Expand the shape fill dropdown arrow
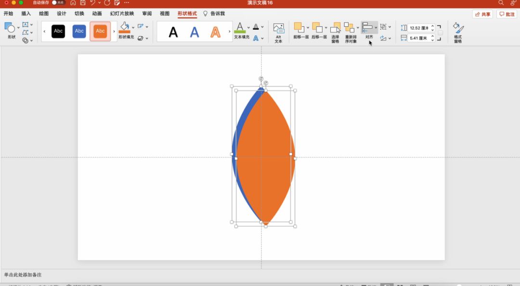 coord(133,27)
